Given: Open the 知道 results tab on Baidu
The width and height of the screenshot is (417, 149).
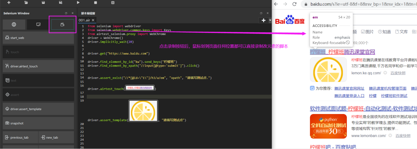Looking at the screenshot, I should point(384,32).
